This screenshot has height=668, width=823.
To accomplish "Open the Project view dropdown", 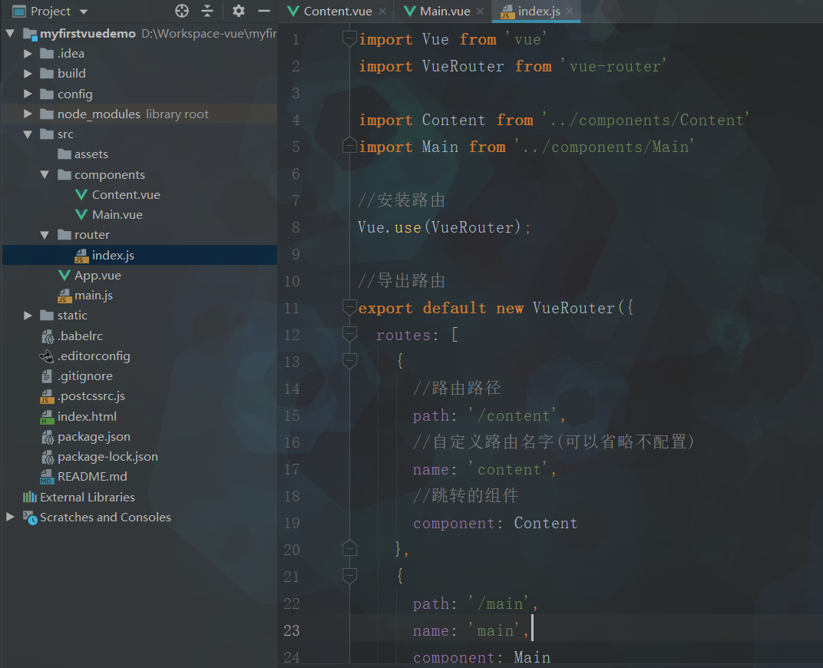I will 84,12.
